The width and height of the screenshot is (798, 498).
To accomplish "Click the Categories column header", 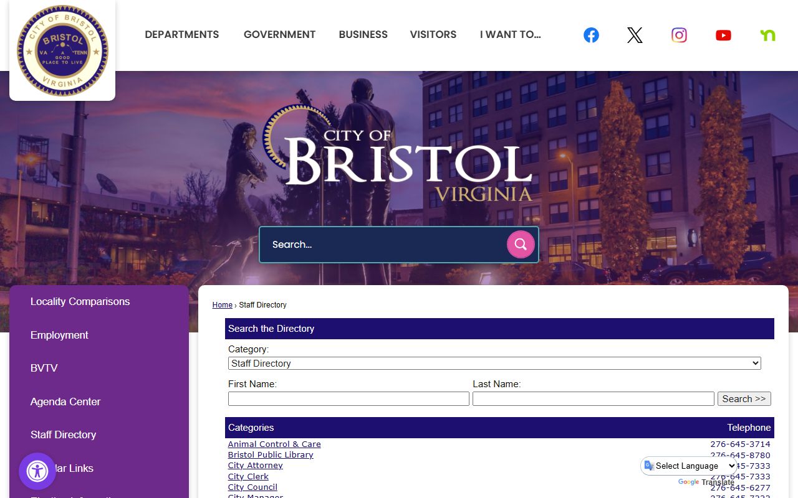I will [x=251, y=428].
